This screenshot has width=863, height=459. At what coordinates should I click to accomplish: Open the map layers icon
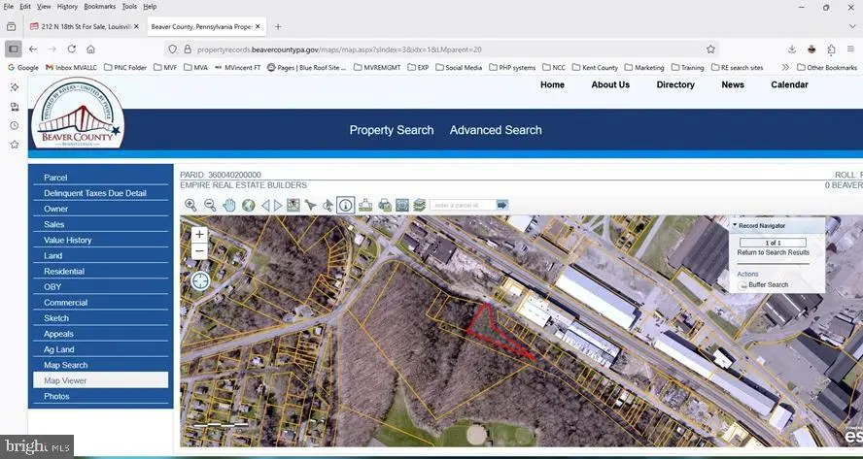point(419,205)
